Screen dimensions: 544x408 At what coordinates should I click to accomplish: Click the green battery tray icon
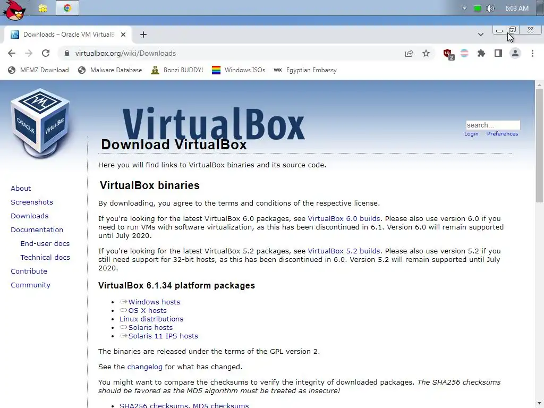pyautogui.click(x=478, y=8)
